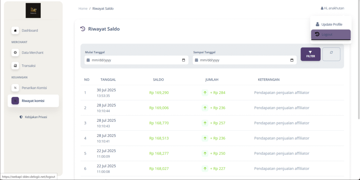Image resolution: width=360 pixels, height=180 pixels.
Task: Click the Kebijakan Privasi shield icon
Action: [21, 117]
